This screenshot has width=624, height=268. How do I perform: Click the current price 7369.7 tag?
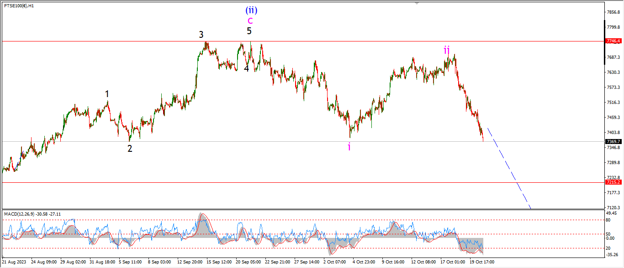point(613,142)
